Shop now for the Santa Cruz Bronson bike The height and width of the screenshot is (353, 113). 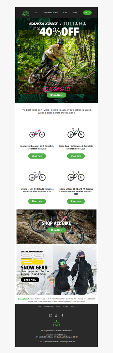[x=37, y=156]
